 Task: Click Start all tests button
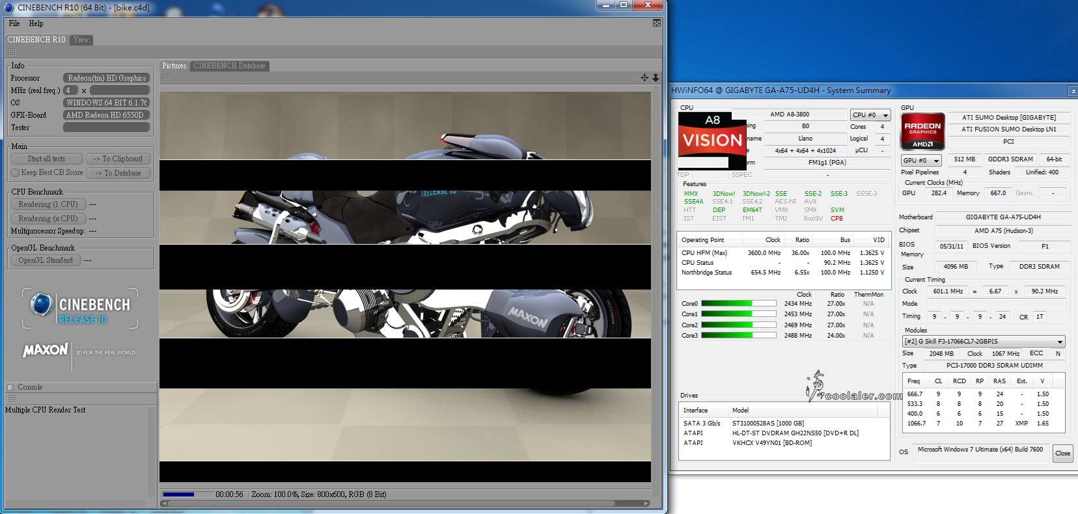pyautogui.click(x=46, y=159)
